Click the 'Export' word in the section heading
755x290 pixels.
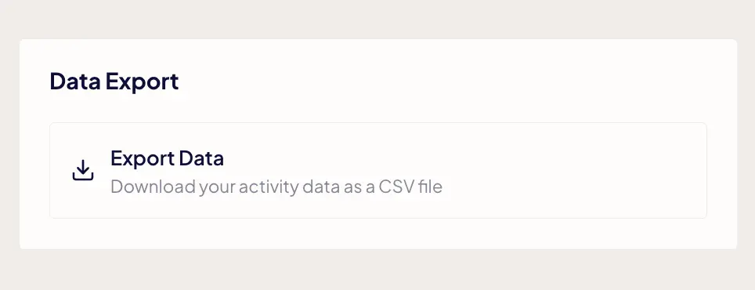click(x=142, y=82)
